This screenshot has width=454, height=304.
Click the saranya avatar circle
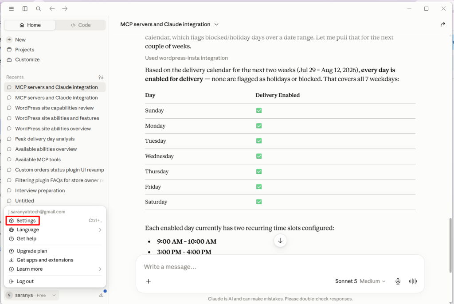pos(9,295)
